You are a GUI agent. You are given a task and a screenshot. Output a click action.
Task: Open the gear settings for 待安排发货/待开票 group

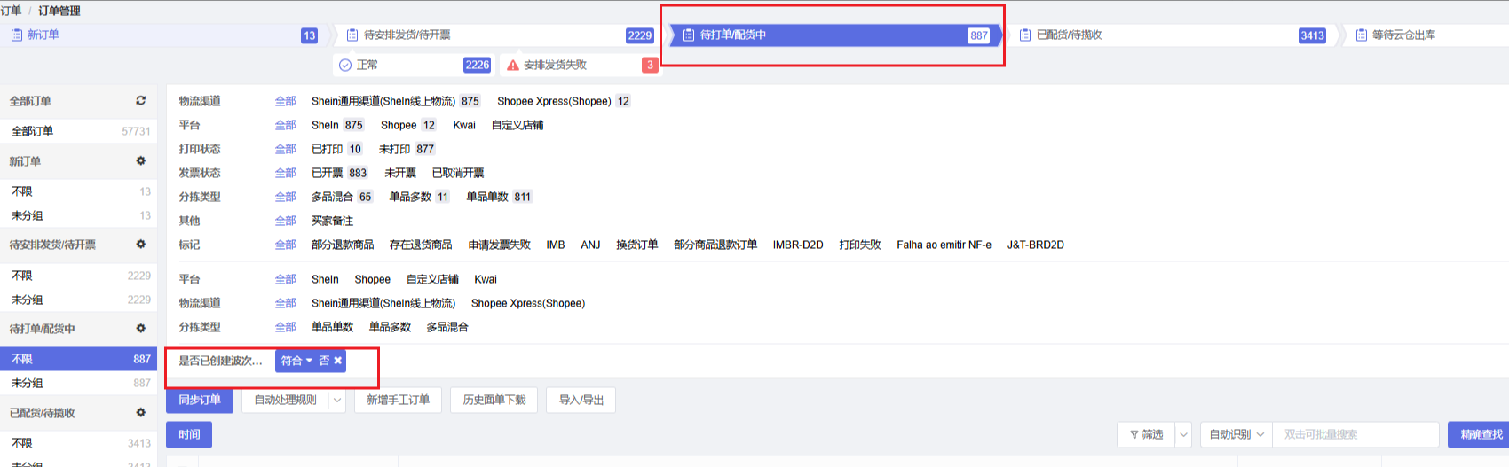point(140,245)
